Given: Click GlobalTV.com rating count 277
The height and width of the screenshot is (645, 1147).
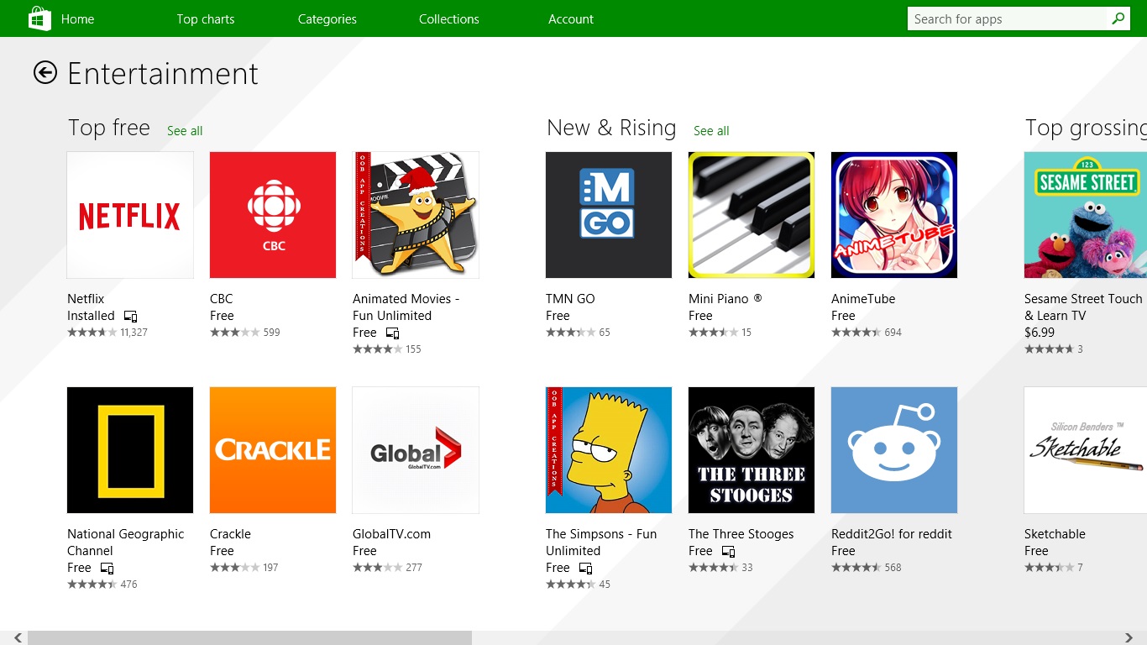Looking at the screenshot, I should pos(414,568).
